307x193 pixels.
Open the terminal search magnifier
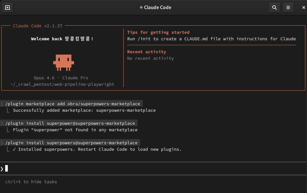[275, 7]
